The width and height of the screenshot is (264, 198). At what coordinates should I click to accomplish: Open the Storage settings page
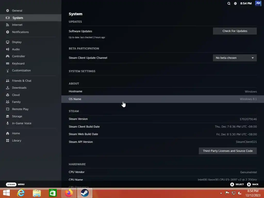(31, 116)
